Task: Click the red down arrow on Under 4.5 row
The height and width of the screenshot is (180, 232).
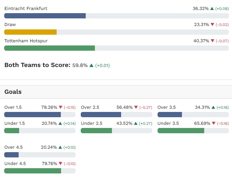Action: (x=61, y=164)
